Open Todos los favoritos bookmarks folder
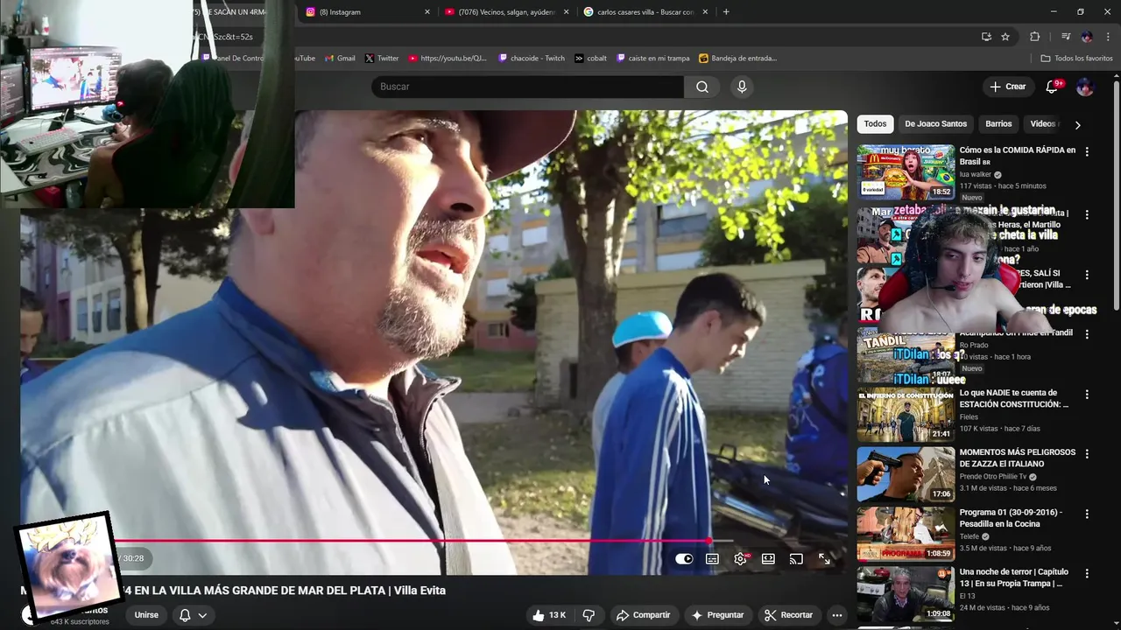1121x630 pixels. pyautogui.click(x=1076, y=59)
